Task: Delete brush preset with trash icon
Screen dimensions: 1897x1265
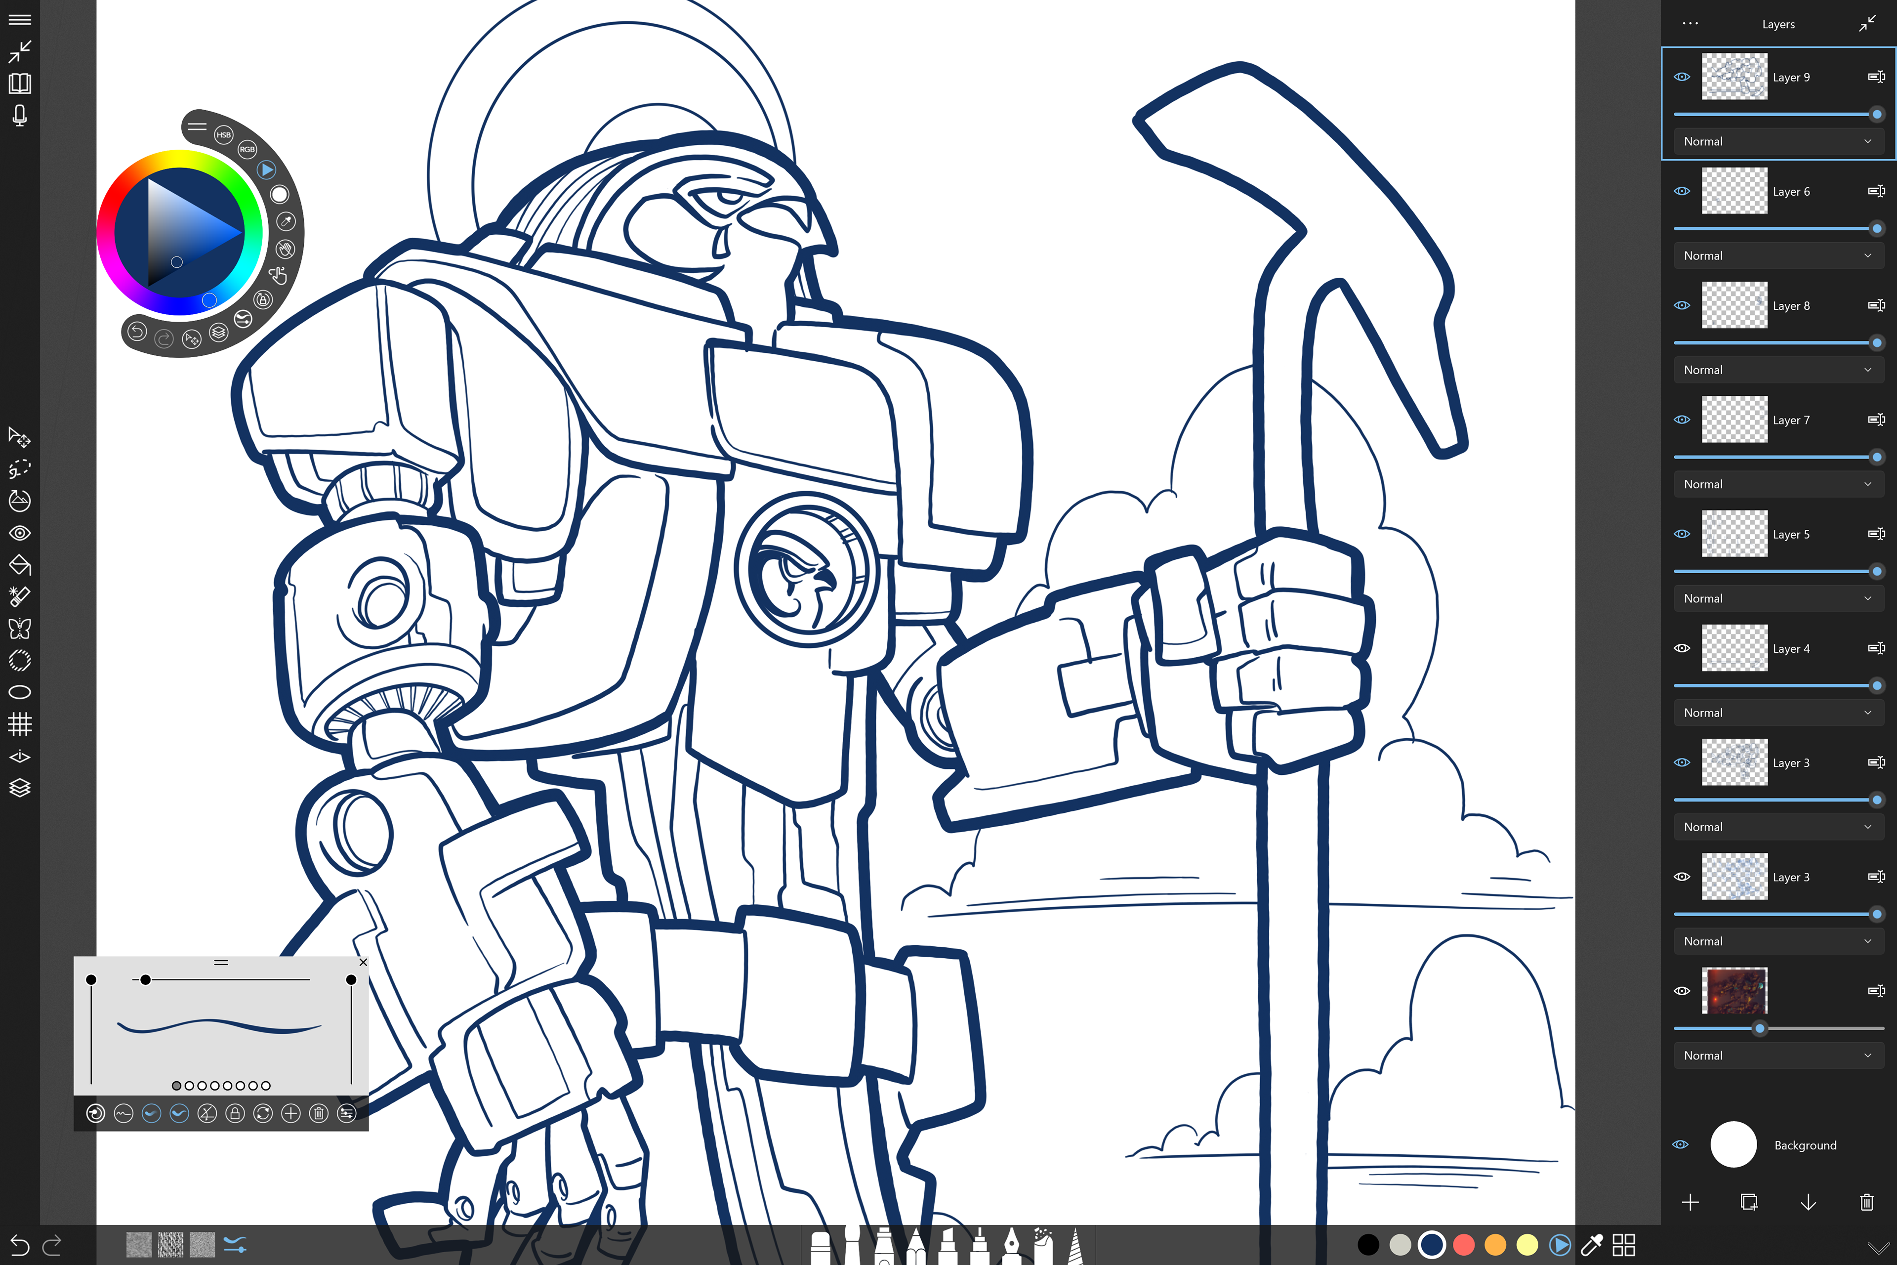Action: tap(319, 1113)
